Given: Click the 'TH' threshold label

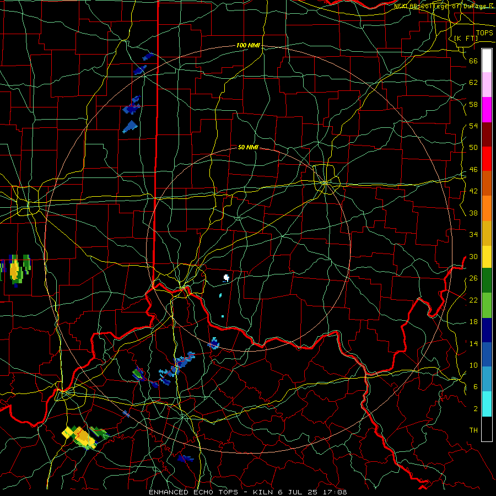Looking at the screenshot, I should tap(473, 430).
